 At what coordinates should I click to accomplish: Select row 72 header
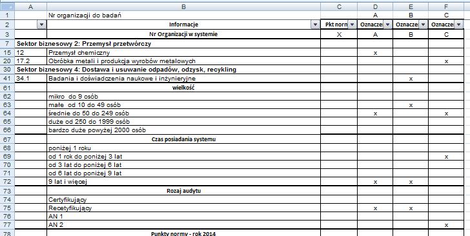(7, 182)
